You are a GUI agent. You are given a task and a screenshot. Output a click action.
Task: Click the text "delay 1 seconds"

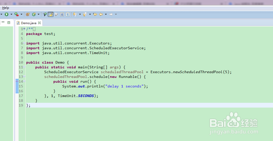(x=124, y=86)
